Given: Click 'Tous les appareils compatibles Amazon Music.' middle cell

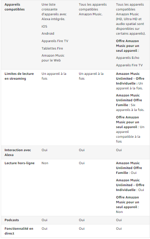Looking at the screenshot, I should click(x=93, y=9).
